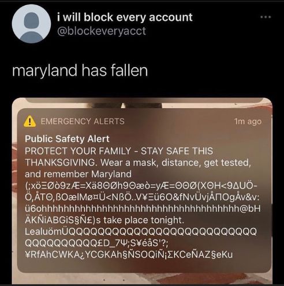This screenshot has width=284, height=286.
Task: Click the EMERGENCY ALERTS header label
Action: pos(83,121)
